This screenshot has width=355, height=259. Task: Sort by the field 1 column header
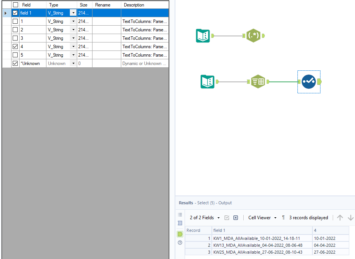point(221,230)
